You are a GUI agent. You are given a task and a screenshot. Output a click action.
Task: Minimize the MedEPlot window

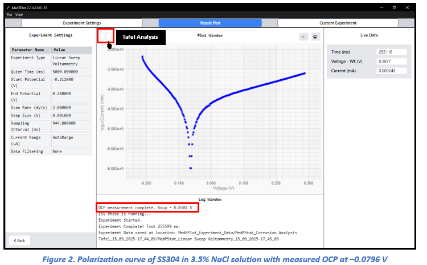[x=379, y=8]
